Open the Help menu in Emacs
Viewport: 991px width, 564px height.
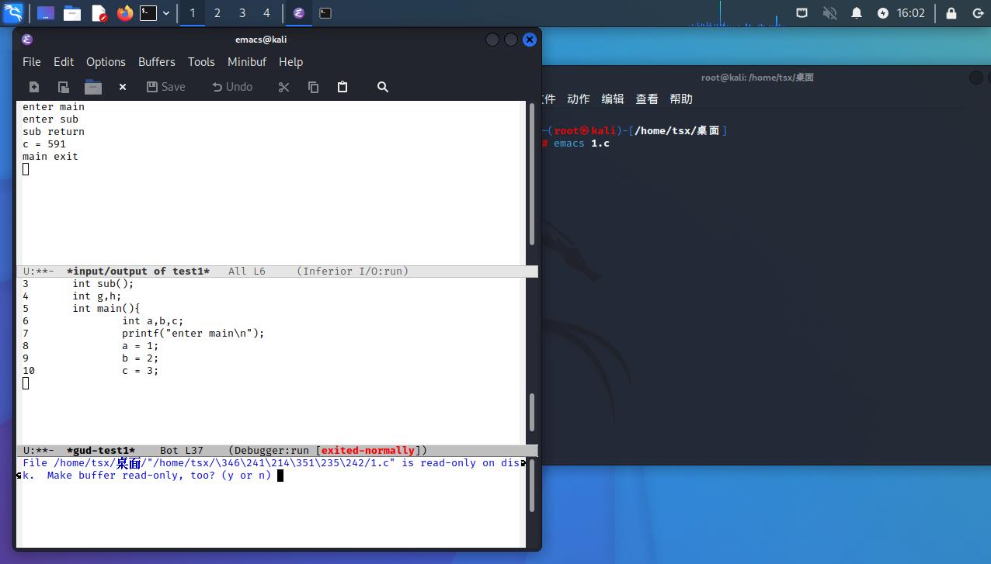coord(290,62)
